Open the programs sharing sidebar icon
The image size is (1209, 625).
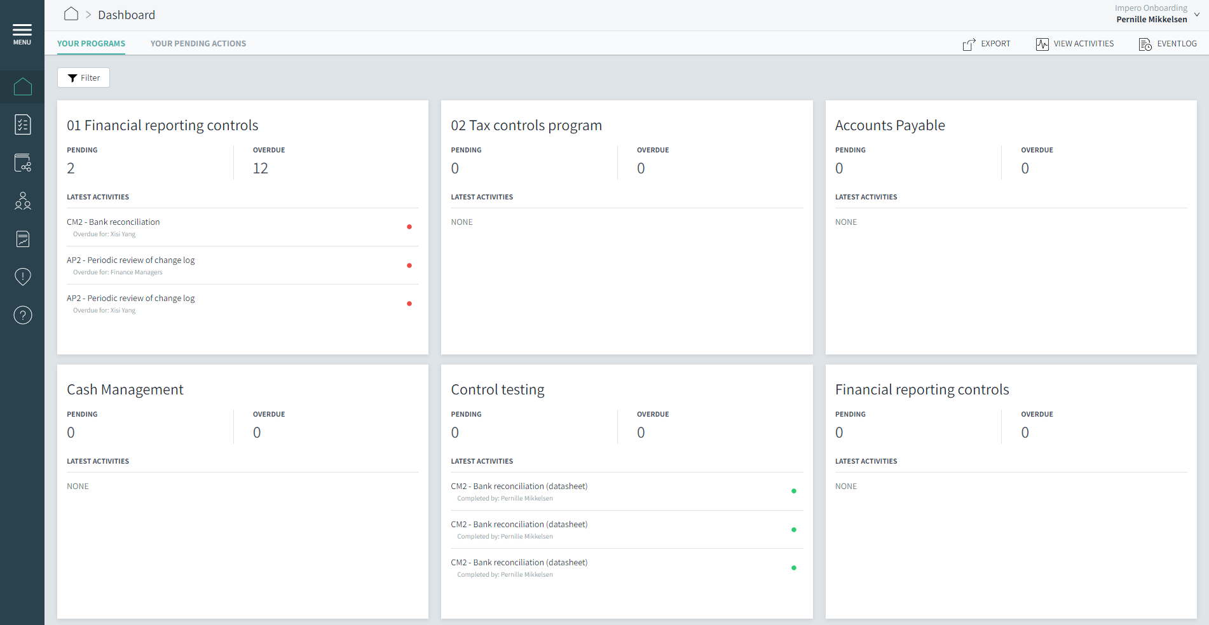tap(23, 163)
